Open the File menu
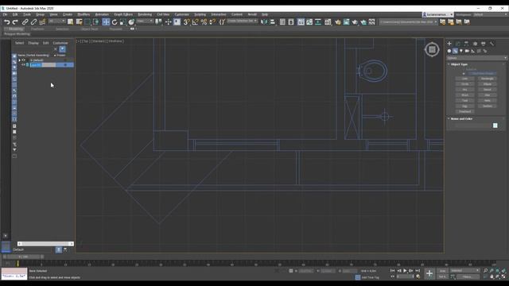Image resolution: width=509 pixels, height=286 pixels. pos(6,14)
